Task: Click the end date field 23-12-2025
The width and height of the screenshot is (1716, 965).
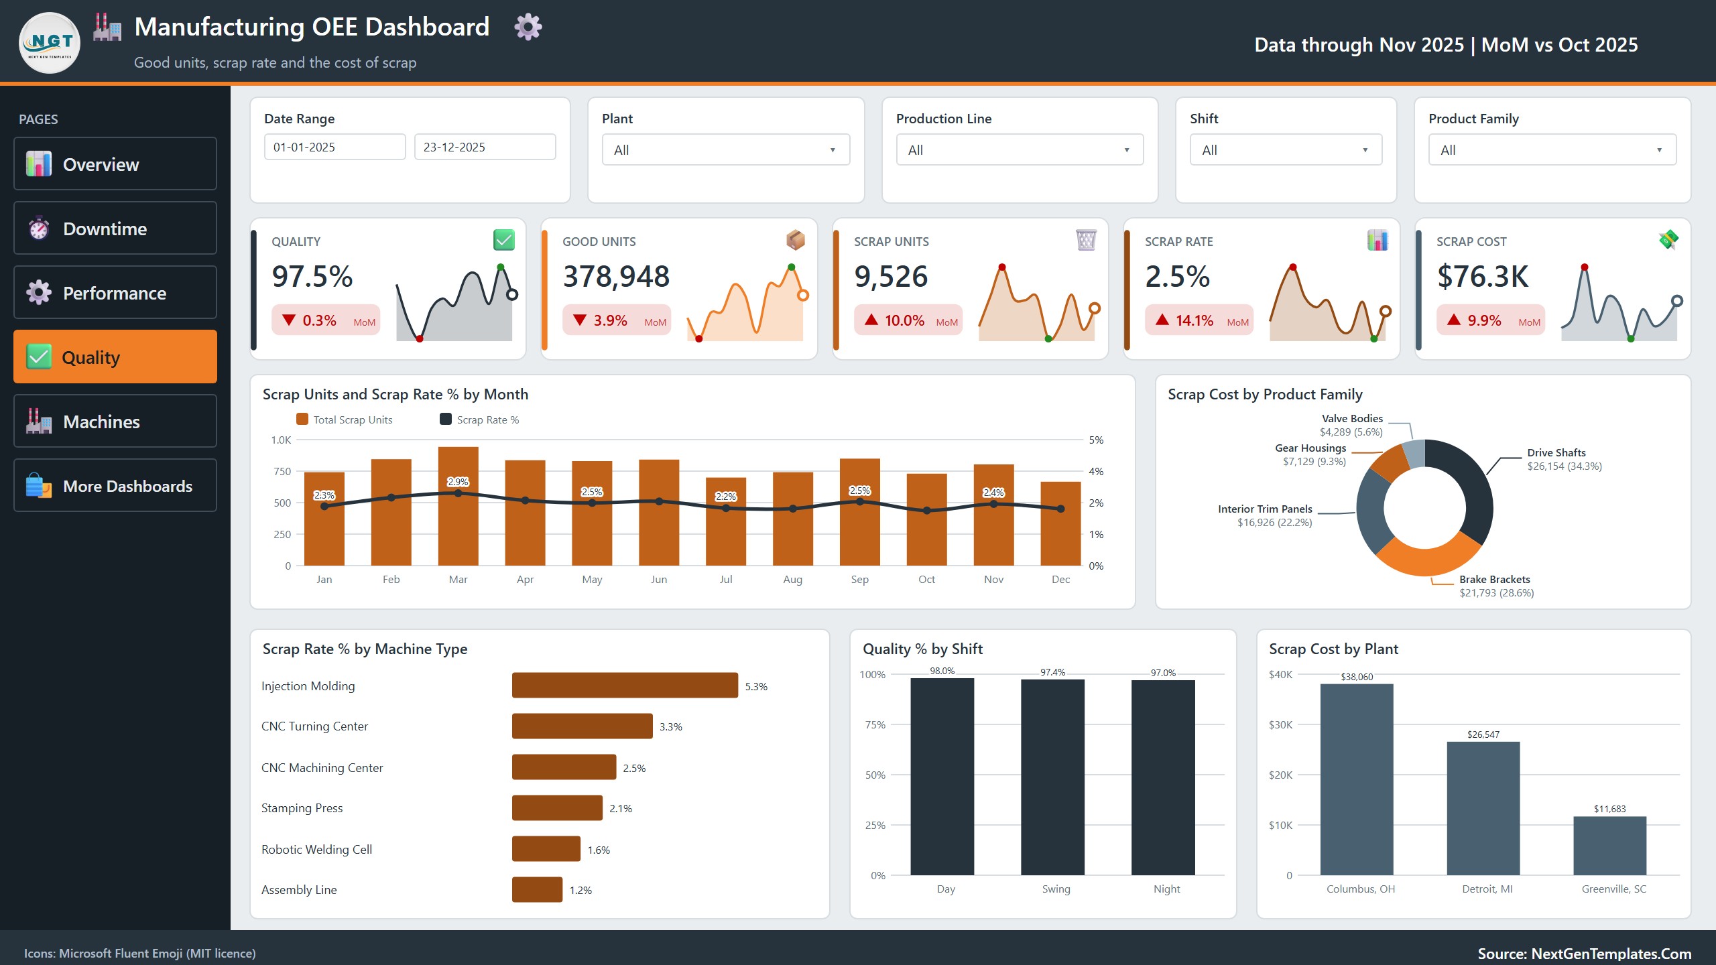Action: pos(485,147)
